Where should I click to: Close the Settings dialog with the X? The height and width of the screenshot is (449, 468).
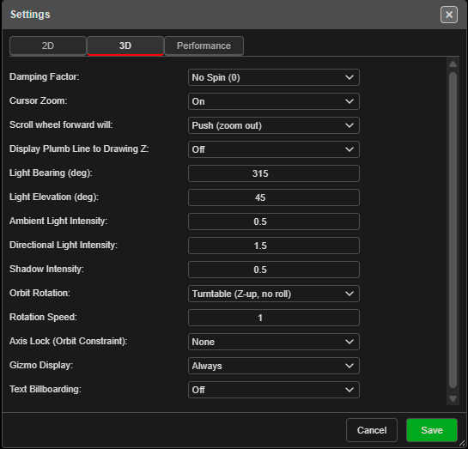[x=448, y=15]
